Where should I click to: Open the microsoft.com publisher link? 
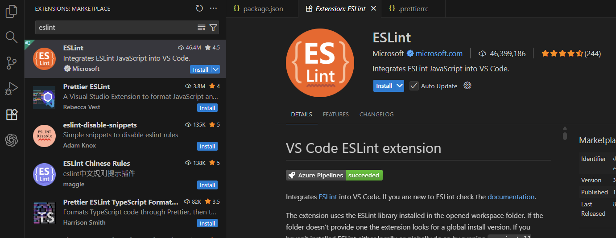[x=439, y=53]
